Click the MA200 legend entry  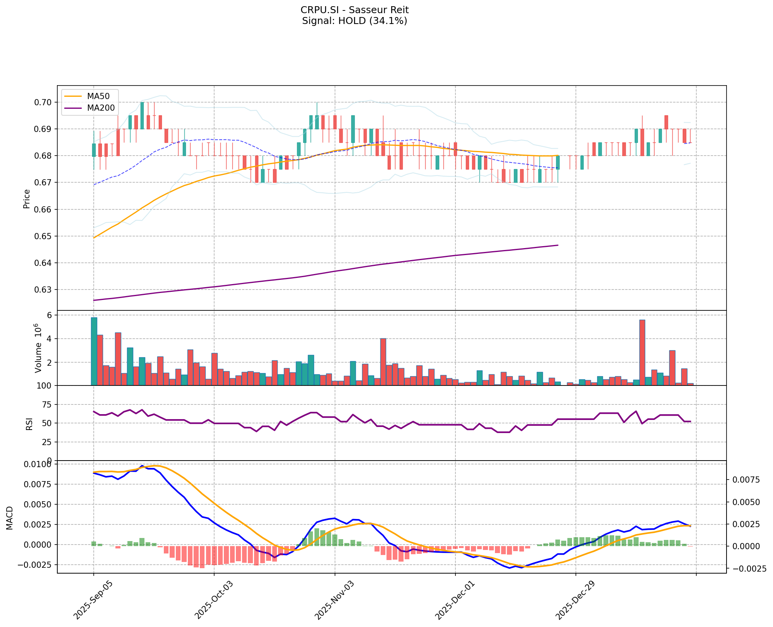click(101, 108)
